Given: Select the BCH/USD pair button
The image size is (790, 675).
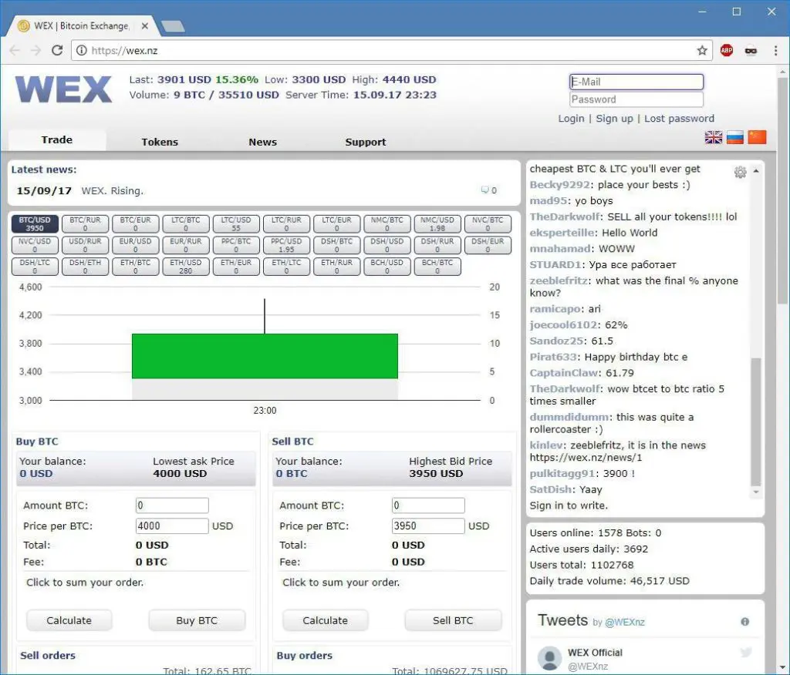Looking at the screenshot, I should [x=387, y=267].
